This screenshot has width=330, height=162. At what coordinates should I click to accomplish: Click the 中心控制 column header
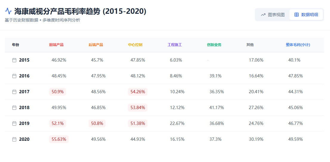click(135, 45)
